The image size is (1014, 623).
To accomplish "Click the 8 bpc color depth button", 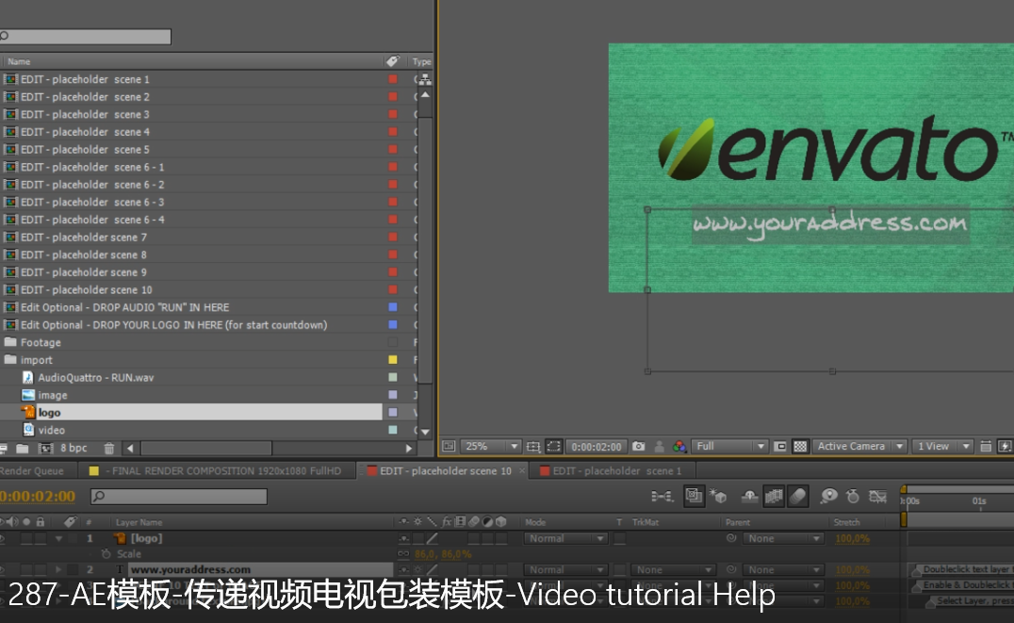I will (74, 449).
